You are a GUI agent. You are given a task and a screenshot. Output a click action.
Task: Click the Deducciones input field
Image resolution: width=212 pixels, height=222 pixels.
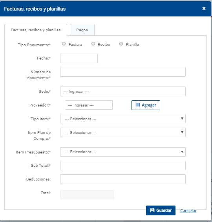pos(123,179)
